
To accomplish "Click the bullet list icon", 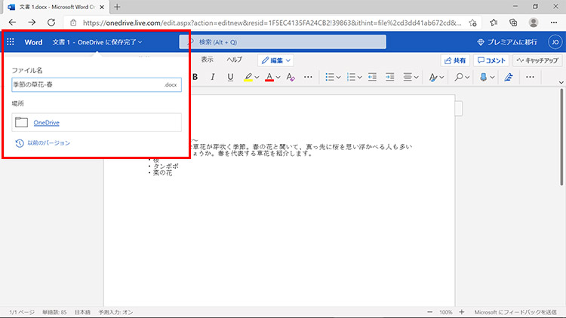I will pos(330,77).
